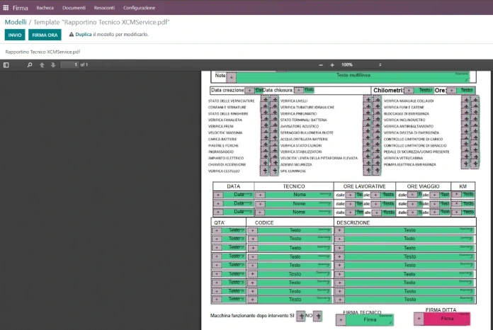
Task: Open the Bacheca menu
Action: (x=45, y=8)
